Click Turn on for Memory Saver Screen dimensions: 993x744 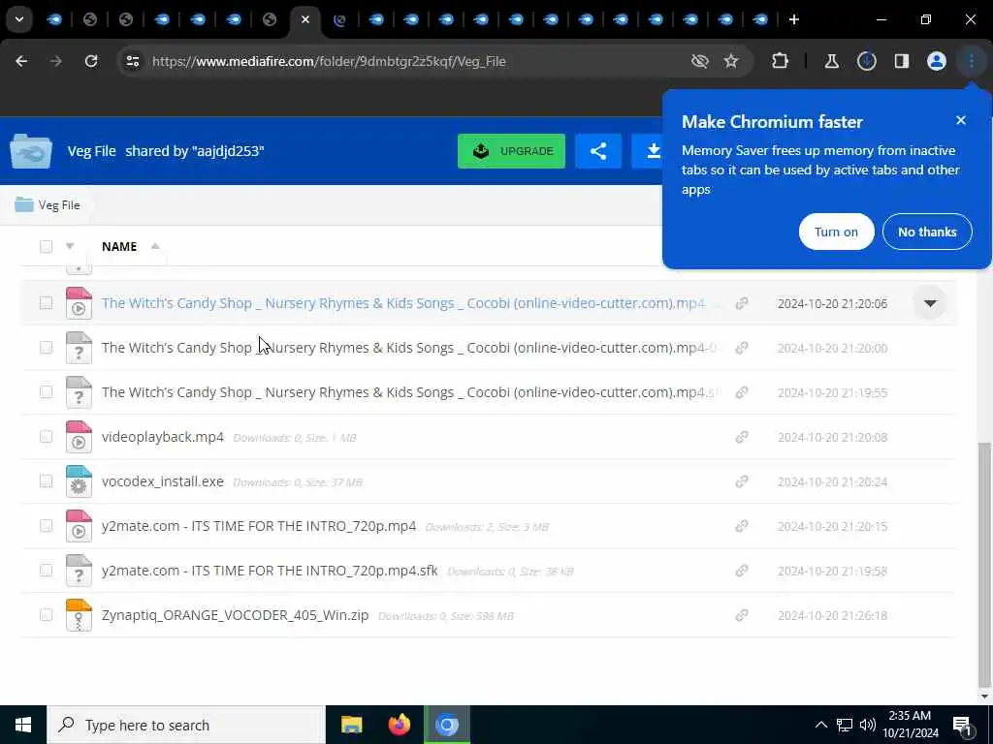point(836,232)
